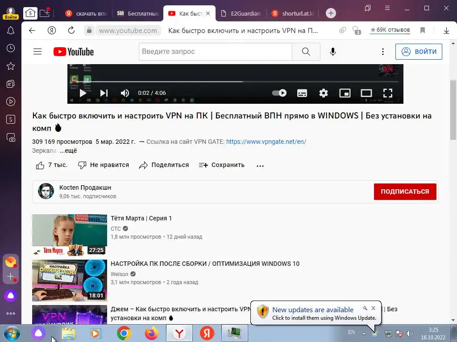Open НАСТРОЙКА ПК ПОСЛЕ СБОРКИ video title
The height and width of the screenshot is (342, 457).
pyautogui.click(x=205, y=264)
